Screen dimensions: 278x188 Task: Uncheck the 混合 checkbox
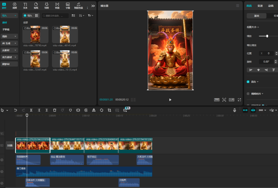pyautogui.click(x=248, y=82)
